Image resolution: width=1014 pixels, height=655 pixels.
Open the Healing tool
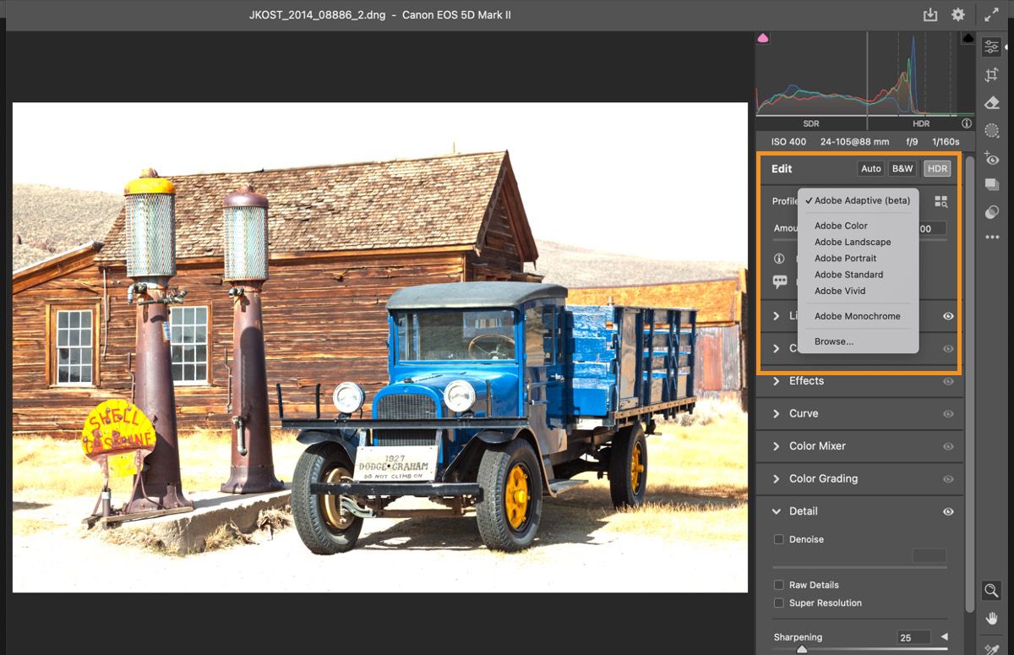(x=991, y=102)
